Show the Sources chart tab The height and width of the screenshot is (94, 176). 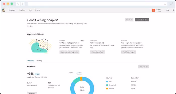click(79, 73)
